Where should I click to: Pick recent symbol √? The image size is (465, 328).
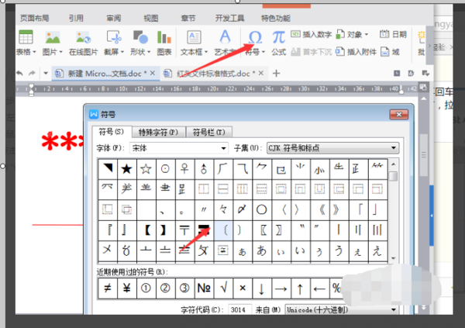click(x=223, y=288)
